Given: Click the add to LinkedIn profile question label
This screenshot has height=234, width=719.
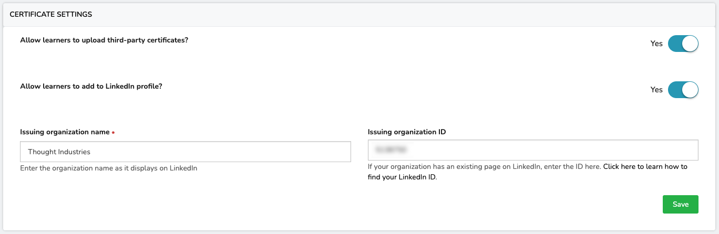Looking at the screenshot, I should 91,86.
